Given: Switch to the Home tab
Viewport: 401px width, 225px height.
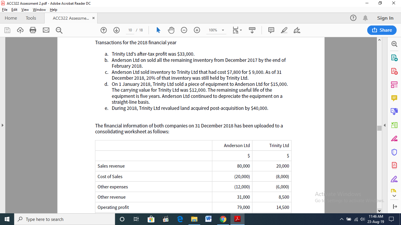Looking at the screenshot, I should 11,18.
